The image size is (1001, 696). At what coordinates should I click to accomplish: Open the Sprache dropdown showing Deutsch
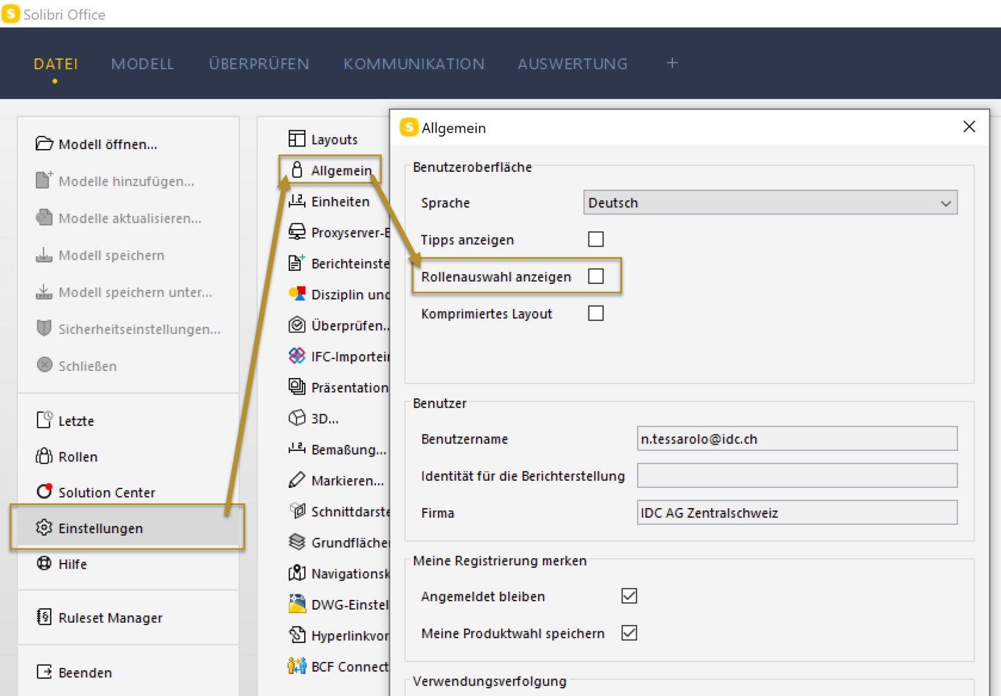(770, 203)
